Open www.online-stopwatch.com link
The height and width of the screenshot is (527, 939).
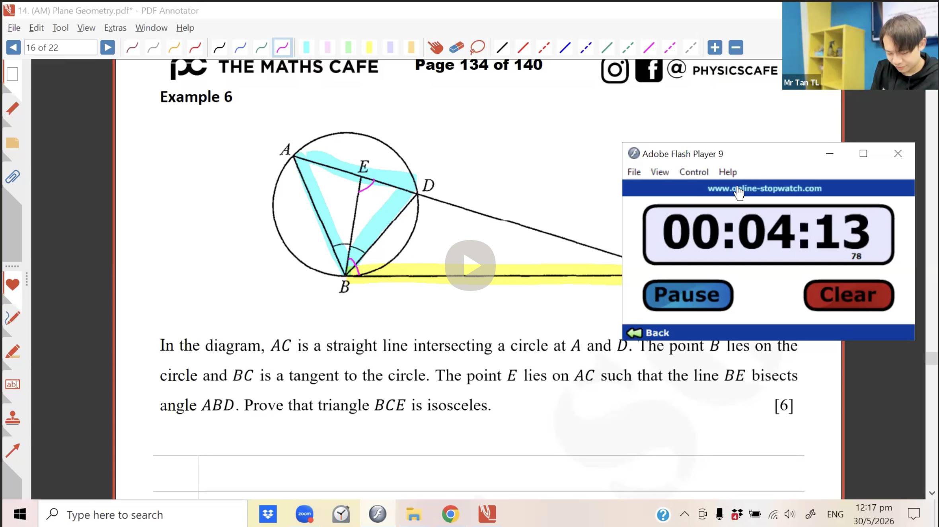pos(764,188)
